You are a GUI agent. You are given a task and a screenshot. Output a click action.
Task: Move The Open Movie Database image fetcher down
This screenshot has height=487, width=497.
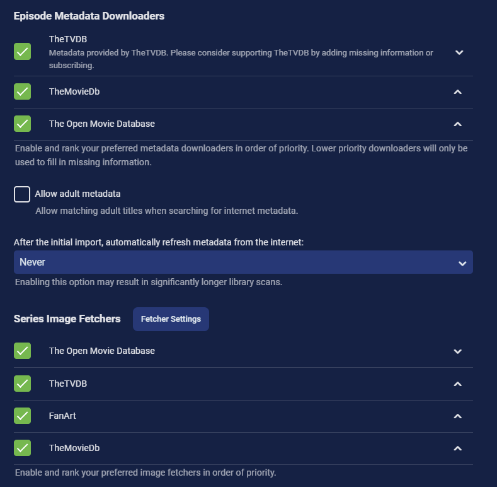point(458,351)
